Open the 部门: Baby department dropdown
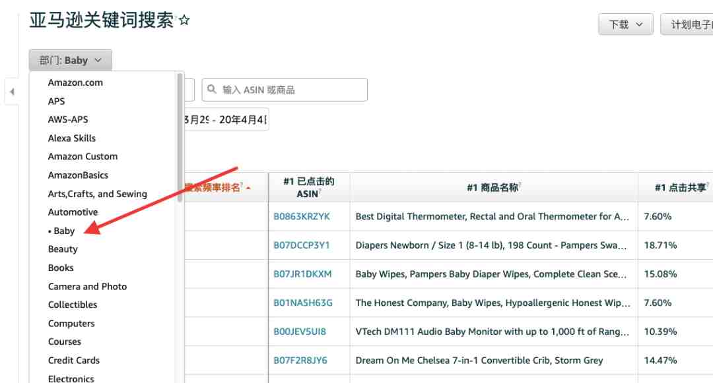Screen dimensions: 713x383 tap(71, 61)
